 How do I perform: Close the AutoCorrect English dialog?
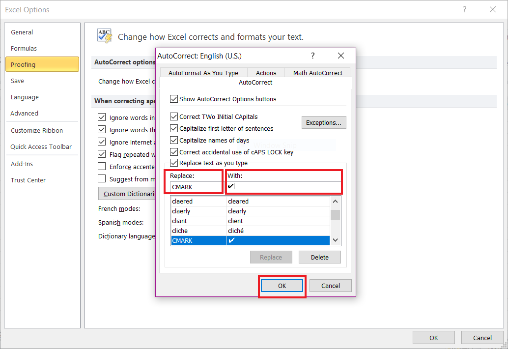click(x=341, y=56)
